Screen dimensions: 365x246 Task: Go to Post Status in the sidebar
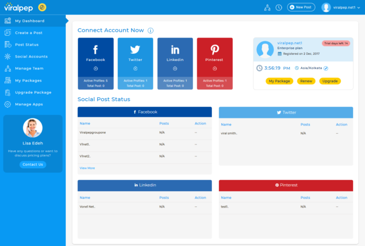point(33,45)
